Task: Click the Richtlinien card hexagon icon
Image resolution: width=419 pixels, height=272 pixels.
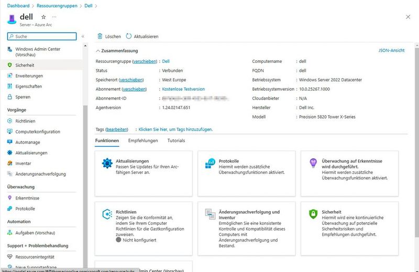Action: (x=107, y=214)
